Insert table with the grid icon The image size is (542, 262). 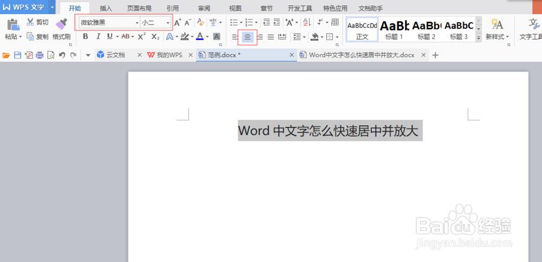click(x=334, y=23)
